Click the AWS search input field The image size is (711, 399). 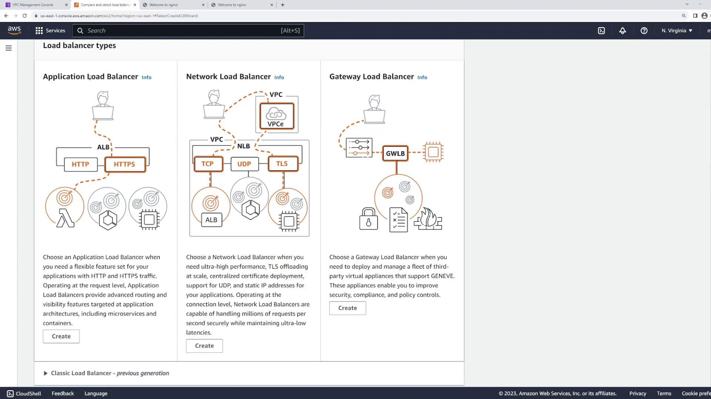181,31
